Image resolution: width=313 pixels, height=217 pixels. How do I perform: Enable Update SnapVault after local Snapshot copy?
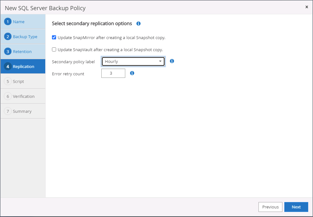(x=54, y=50)
